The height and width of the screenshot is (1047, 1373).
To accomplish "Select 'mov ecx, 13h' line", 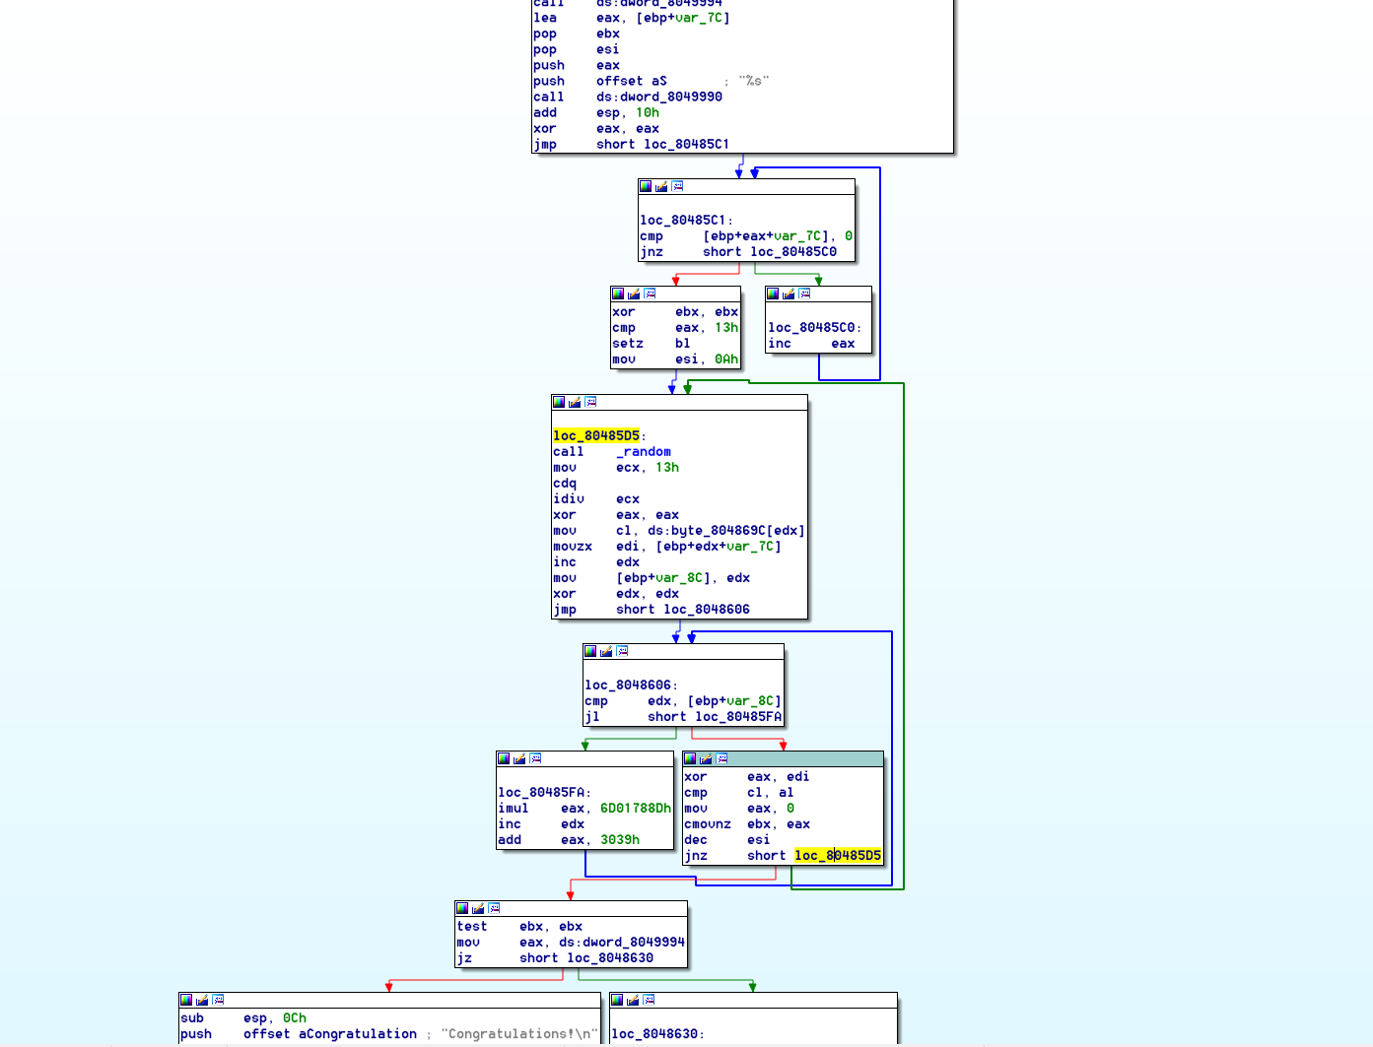I will point(616,468).
